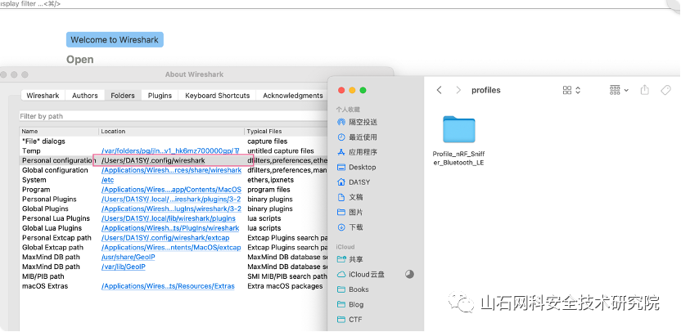Open /Users/DA1SY/.config/wireshark location
The width and height of the screenshot is (681, 332).
click(x=153, y=160)
